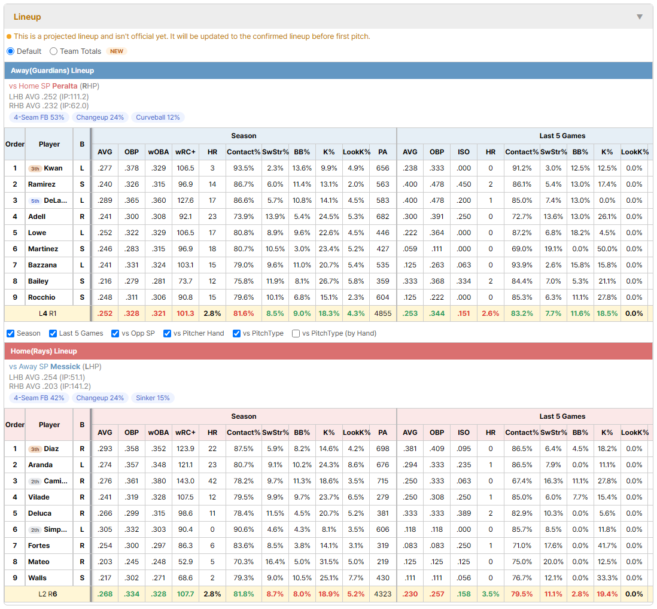657x609 pixels.
Task: Toggle the vs Opp SP checkbox
Action: pos(115,333)
